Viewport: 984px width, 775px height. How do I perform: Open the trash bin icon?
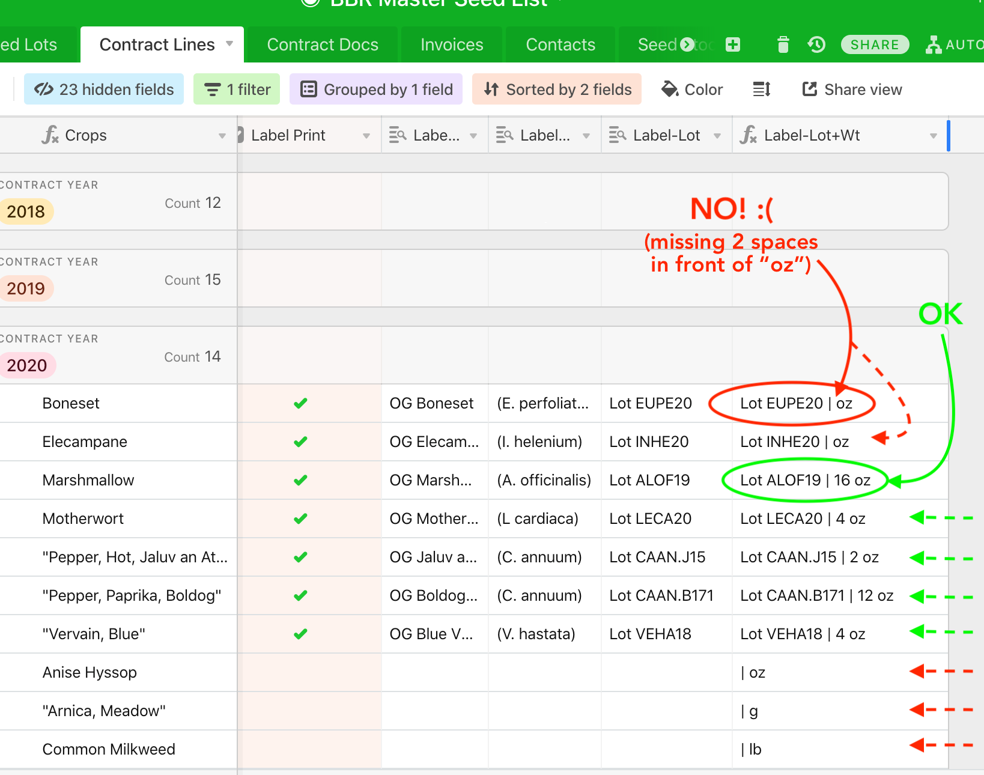[783, 44]
